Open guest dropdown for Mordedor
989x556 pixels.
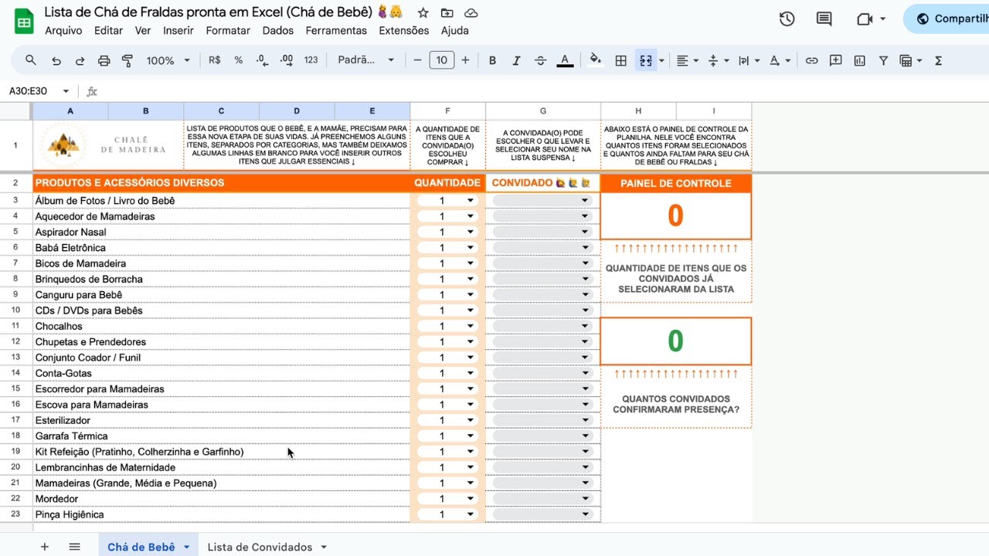585,499
